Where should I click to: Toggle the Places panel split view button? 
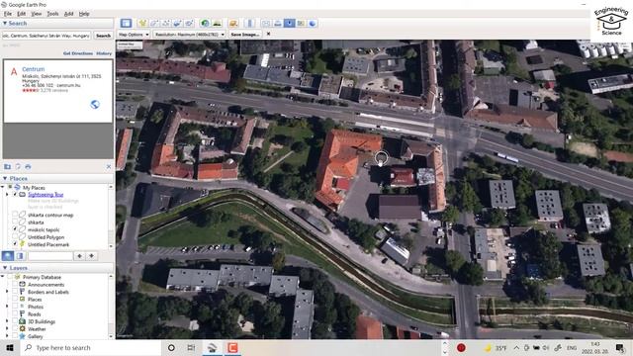tap(20, 256)
